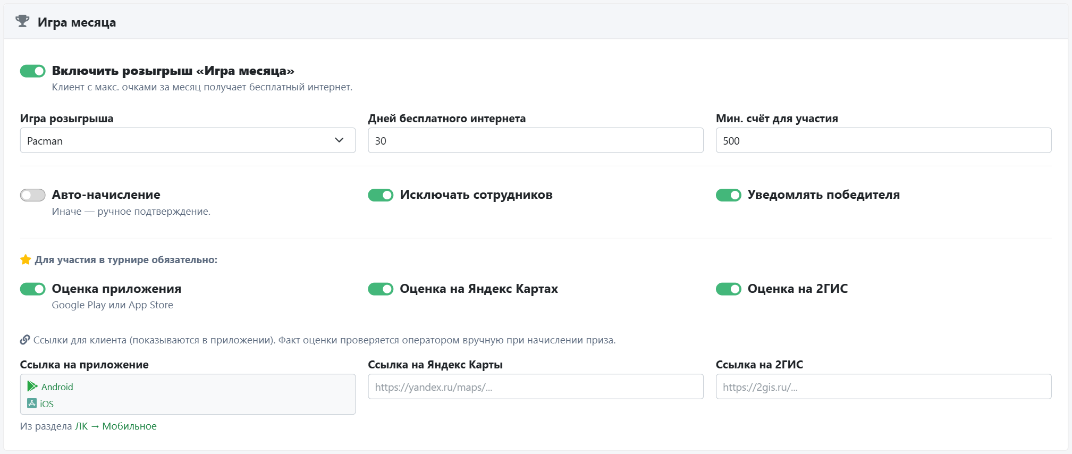This screenshot has height=454, width=1072.
Task: Enable the Авто-начисление switch
Action: click(x=33, y=195)
